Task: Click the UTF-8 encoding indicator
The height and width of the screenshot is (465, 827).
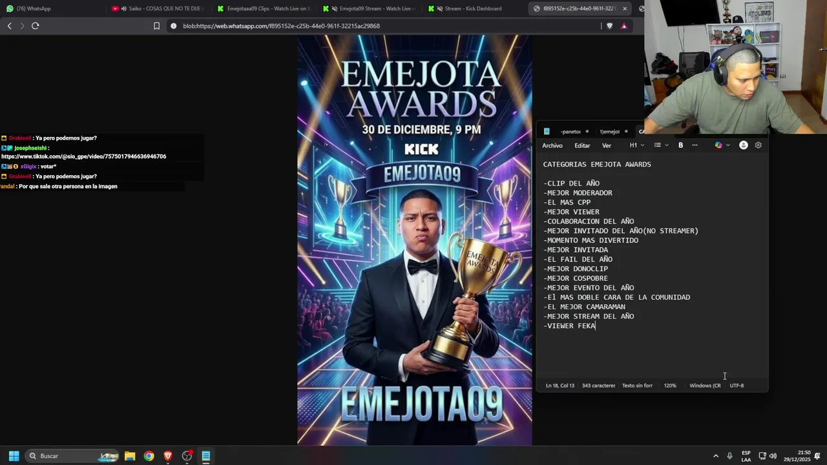Action: [x=737, y=386]
